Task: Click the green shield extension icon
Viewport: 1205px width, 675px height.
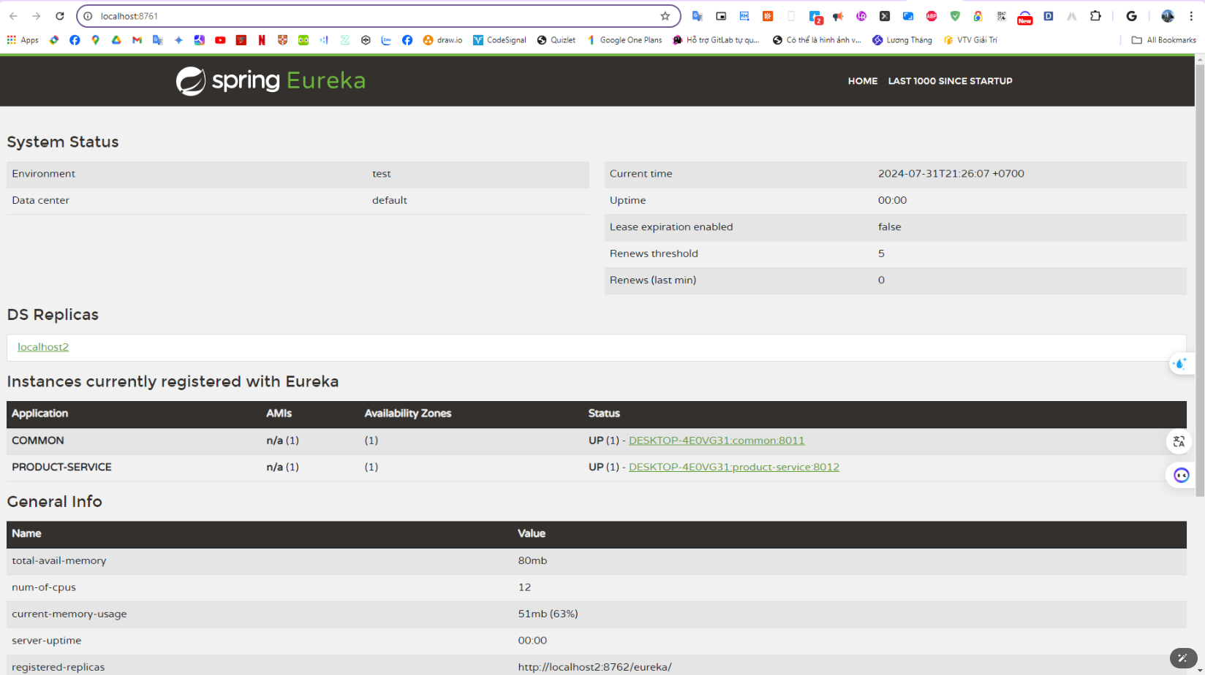Action: 955,16
